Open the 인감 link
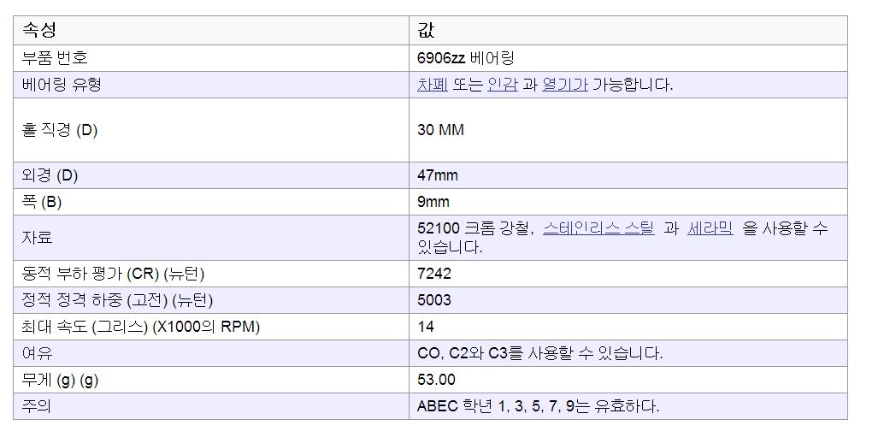 [503, 86]
